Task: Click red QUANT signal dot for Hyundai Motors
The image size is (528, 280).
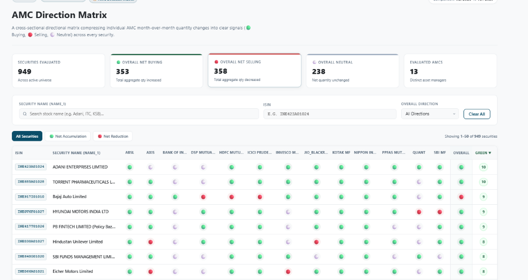Action: [419, 212]
